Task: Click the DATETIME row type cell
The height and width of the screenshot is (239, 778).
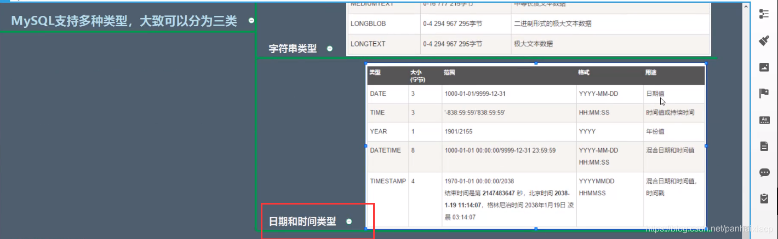Action: 388,156
